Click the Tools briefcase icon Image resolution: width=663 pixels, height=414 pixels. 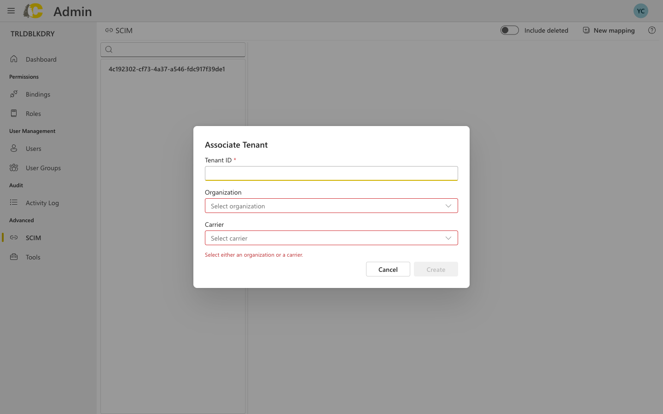coord(14,257)
